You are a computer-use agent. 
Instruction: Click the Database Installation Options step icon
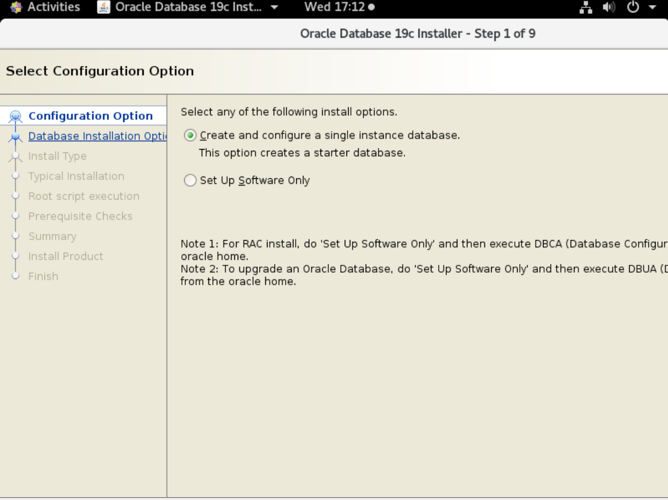14,136
